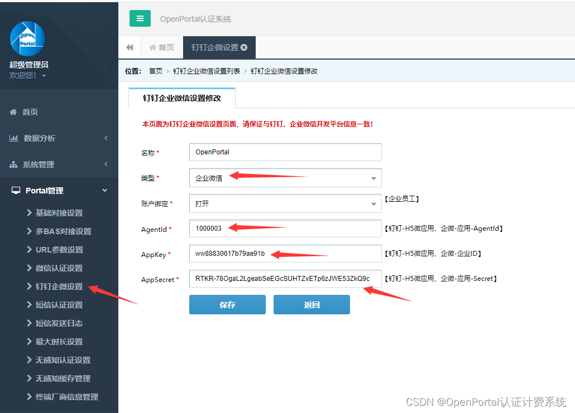The width and height of the screenshot is (575, 413).
Task: Open the 超级管理员 user dropdown caret
Action: click(44, 76)
